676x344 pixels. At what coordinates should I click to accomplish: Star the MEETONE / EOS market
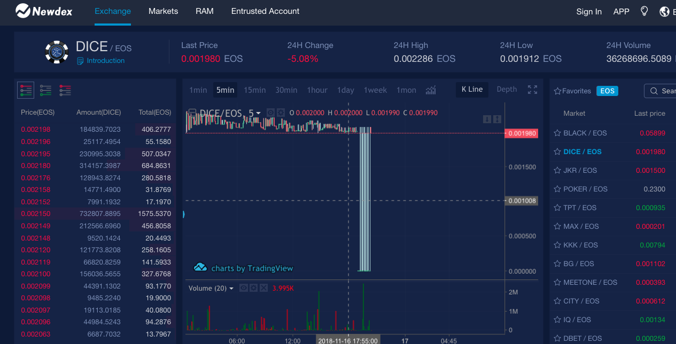[x=557, y=283]
